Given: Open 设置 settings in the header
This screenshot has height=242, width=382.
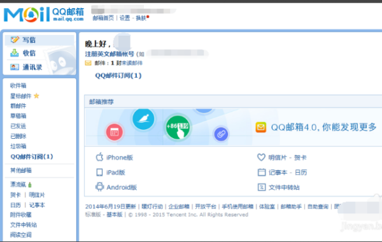Looking at the screenshot, I should tap(125, 18).
